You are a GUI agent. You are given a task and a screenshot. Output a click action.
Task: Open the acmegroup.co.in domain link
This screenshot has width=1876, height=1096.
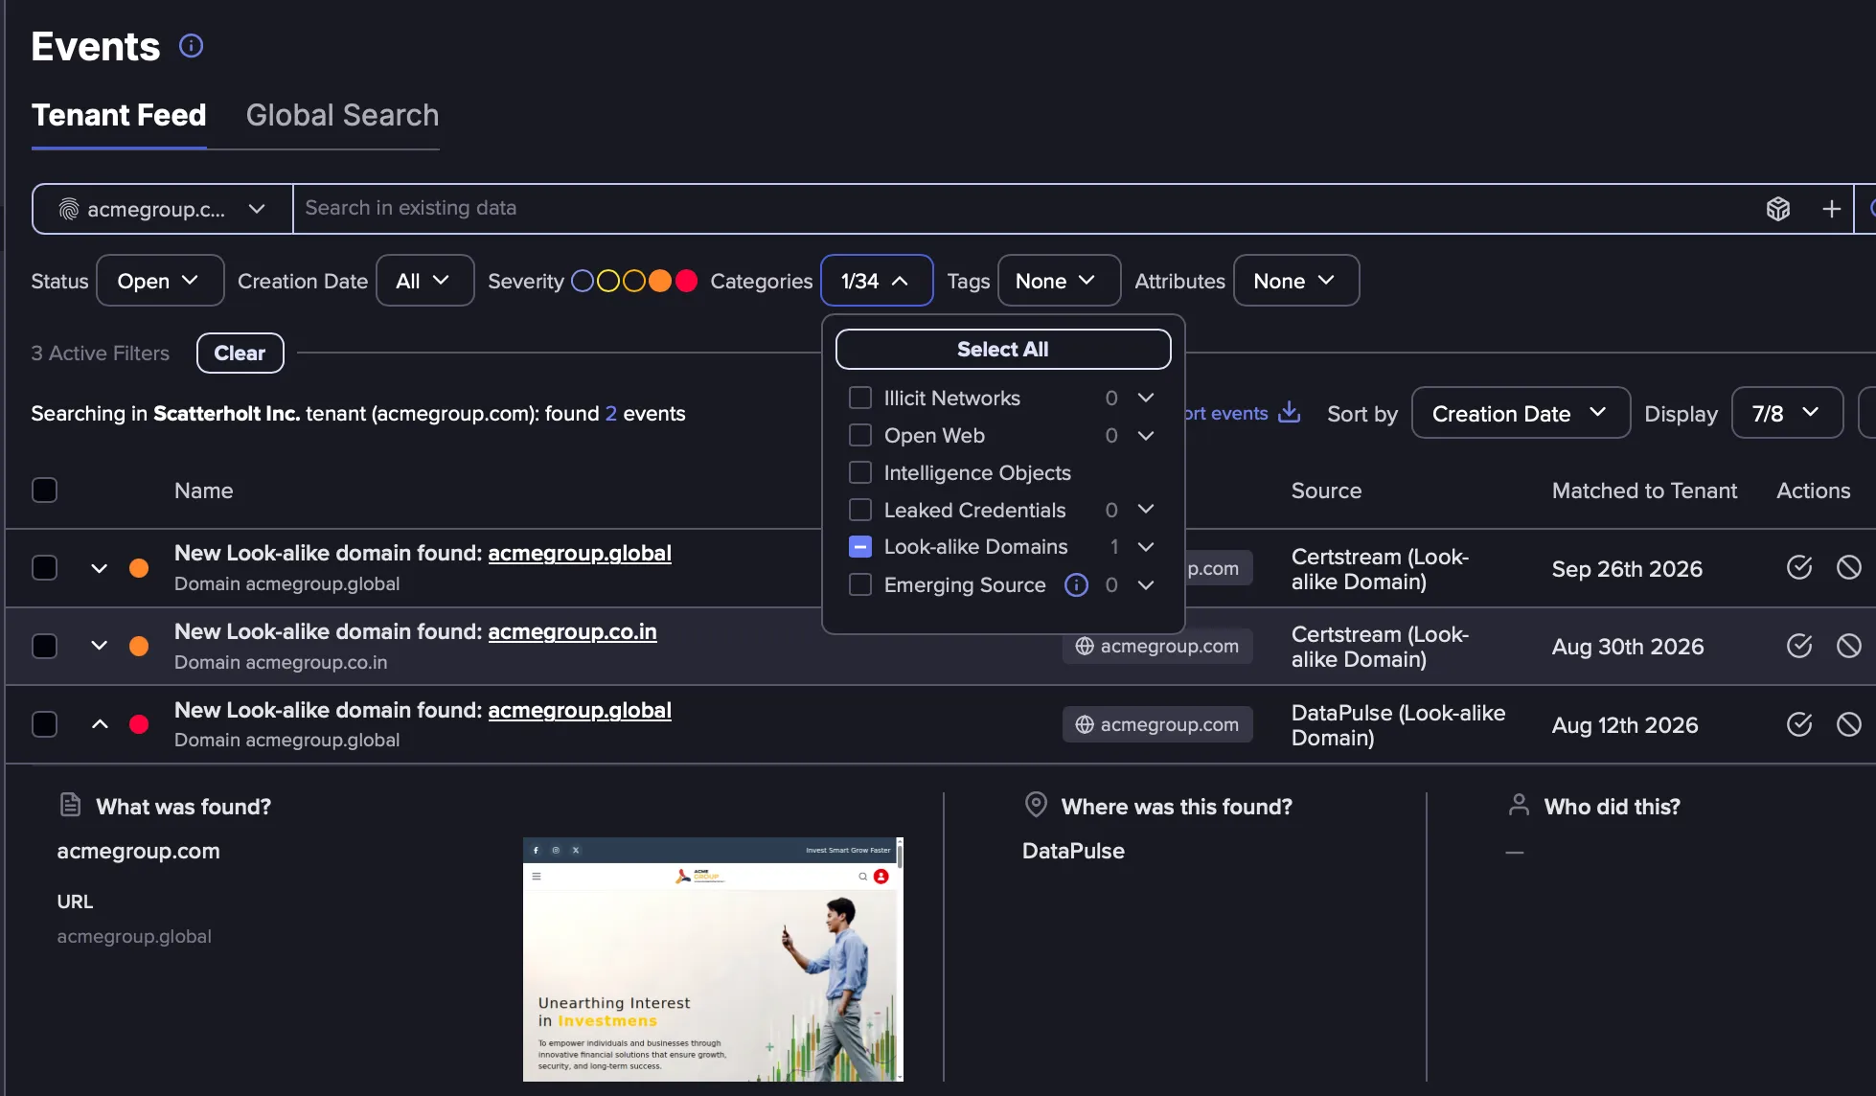click(x=572, y=632)
